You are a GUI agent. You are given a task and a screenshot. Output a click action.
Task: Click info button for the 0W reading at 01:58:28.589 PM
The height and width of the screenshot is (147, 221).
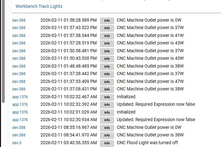pyautogui.click(x=107, y=20)
